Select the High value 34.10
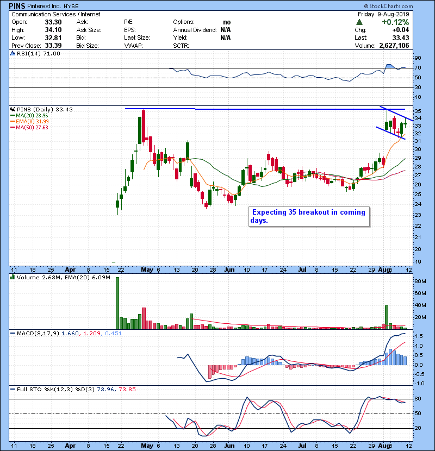Viewport: 435px width, 451px height. [53, 30]
